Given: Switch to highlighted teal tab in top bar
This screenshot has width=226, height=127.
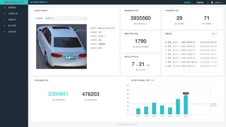Looking at the screenshot, I should (x=187, y=2).
